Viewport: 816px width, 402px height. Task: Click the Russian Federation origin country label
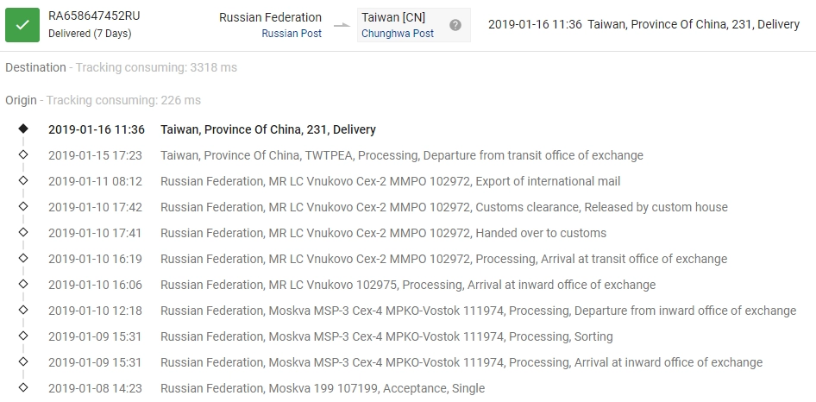(270, 17)
